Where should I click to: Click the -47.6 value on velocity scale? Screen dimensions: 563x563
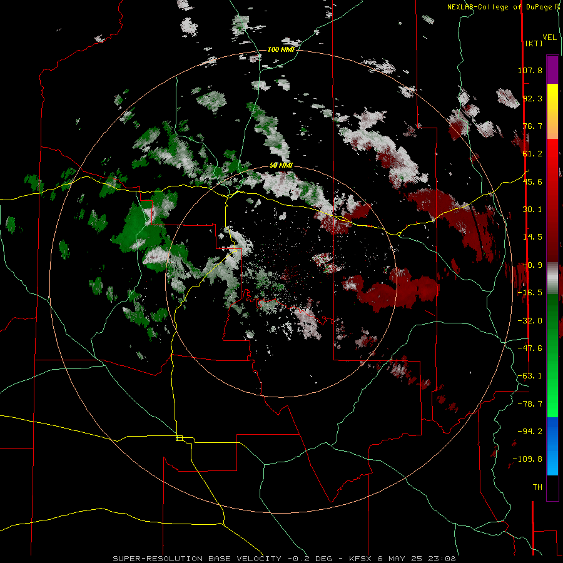pyautogui.click(x=530, y=348)
